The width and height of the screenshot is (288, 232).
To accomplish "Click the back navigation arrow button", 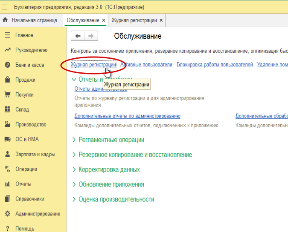I will pos(77,36).
